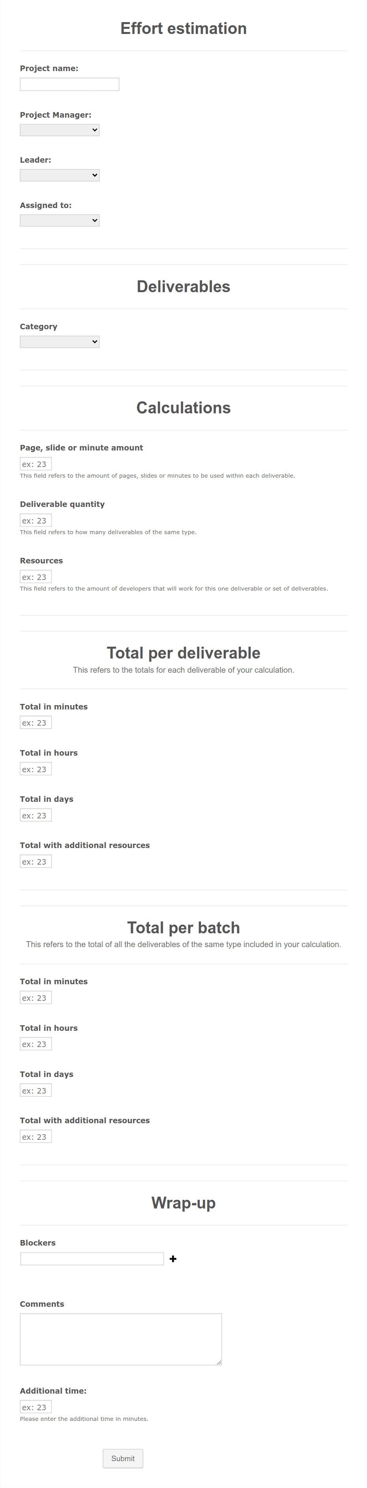Open the Project Manager dropdown
The height and width of the screenshot is (1488, 367).
(x=60, y=130)
